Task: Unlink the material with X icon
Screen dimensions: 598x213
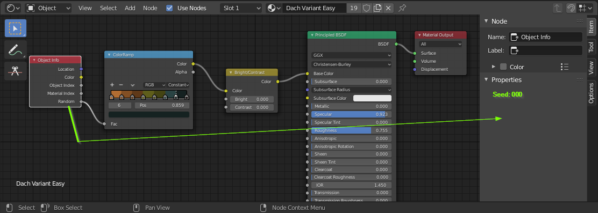Action: [x=388, y=8]
